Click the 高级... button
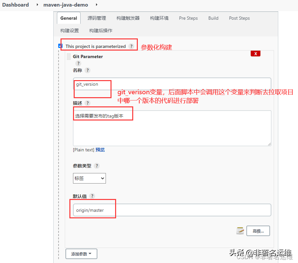The height and width of the screenshot is (263, 298). coord(258,231)
